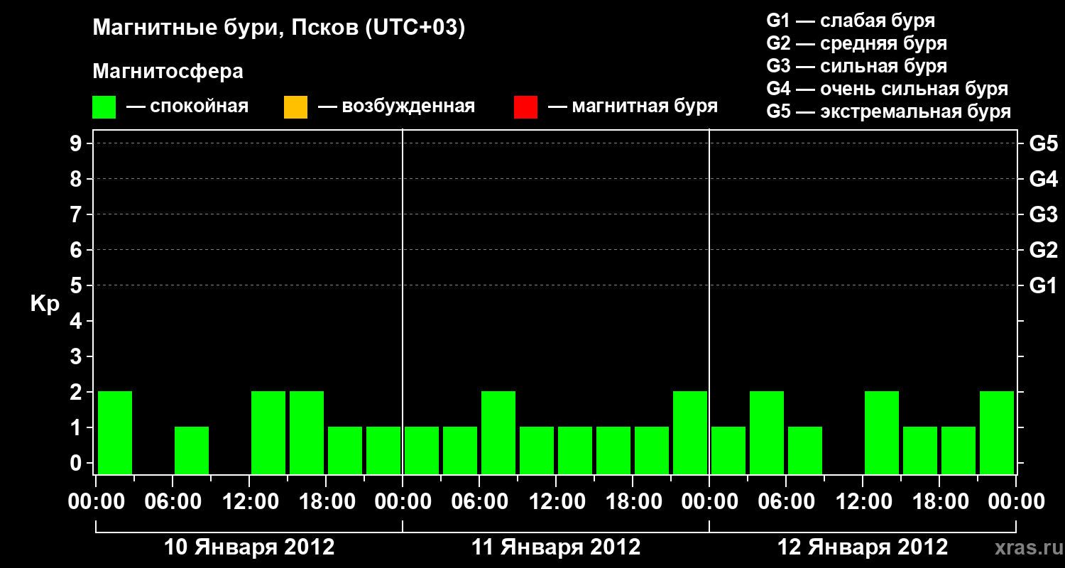1065x568 pixels.
Task: Click the '11 Января 2012' date label
Action: click(556, 547)
